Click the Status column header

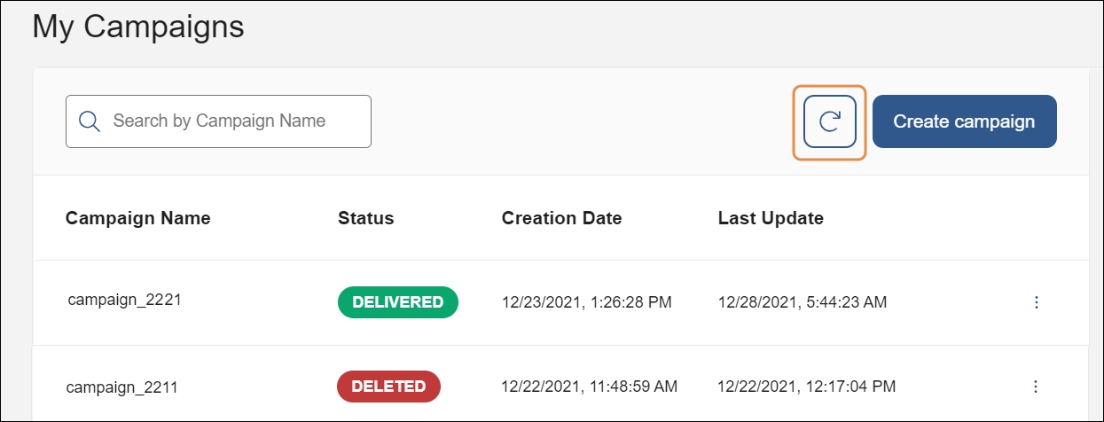(365, 218)
